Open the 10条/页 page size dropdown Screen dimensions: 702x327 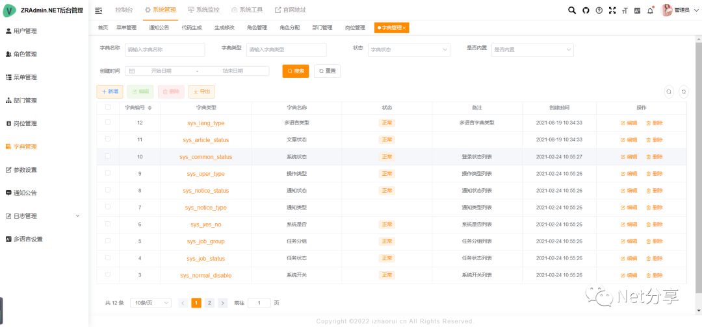click(x=150, y=303)
